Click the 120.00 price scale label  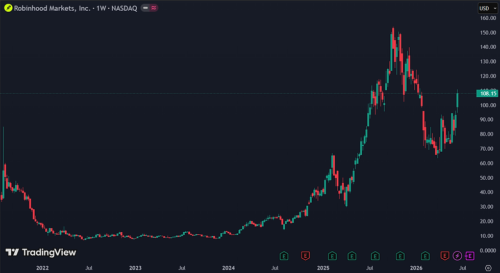click(488, 76)
